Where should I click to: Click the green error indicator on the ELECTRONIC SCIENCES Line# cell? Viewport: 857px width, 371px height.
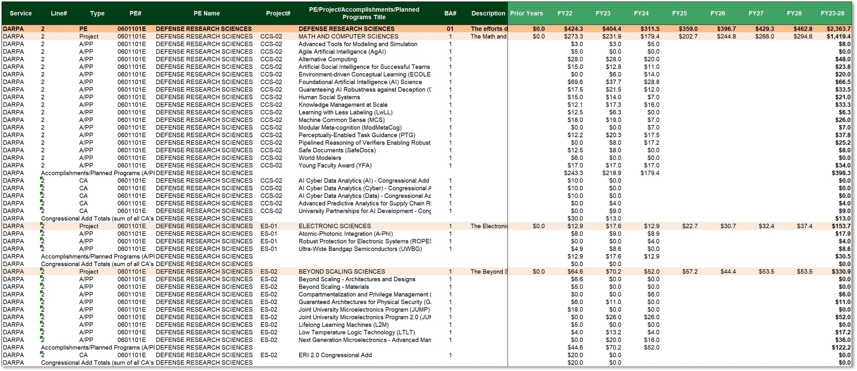41,224
